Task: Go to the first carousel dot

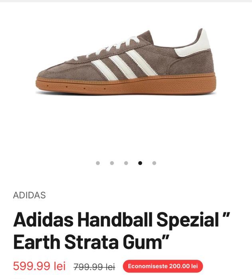Action: point(98,163)
